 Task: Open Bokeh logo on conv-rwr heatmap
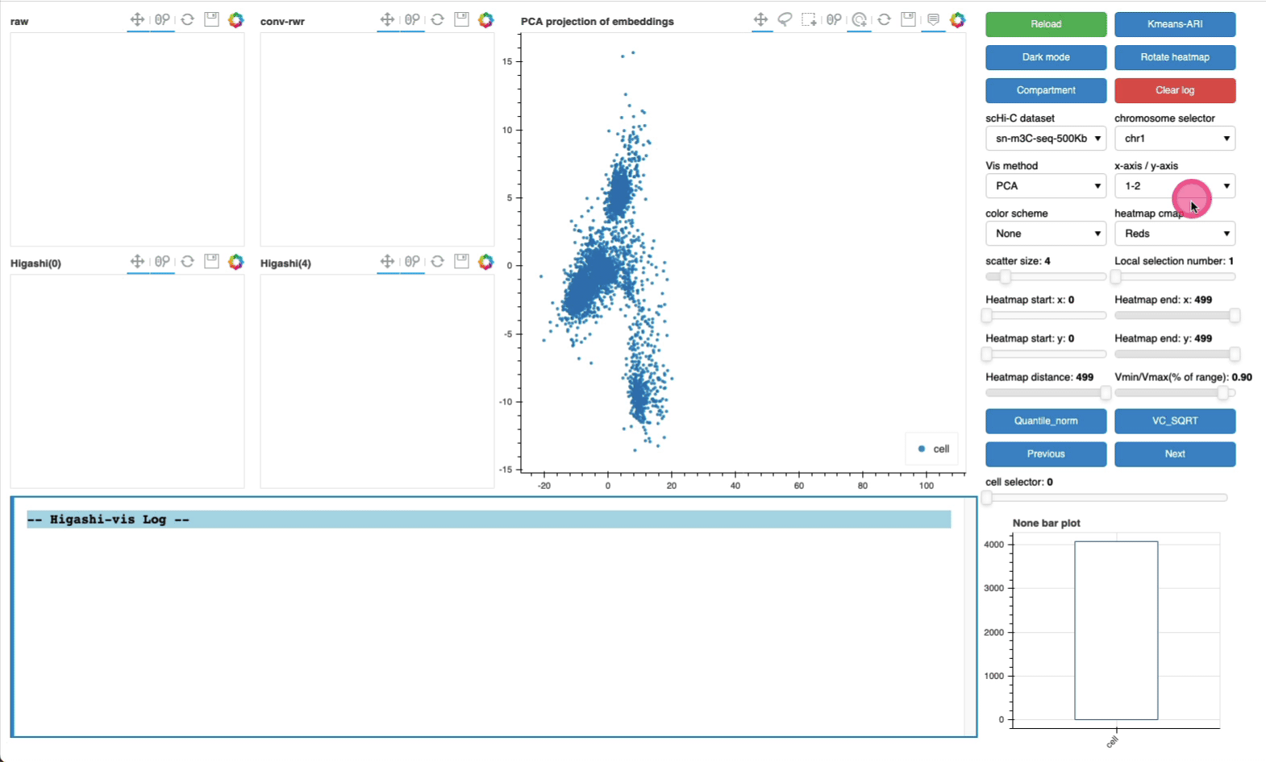(x=486, y=19)
